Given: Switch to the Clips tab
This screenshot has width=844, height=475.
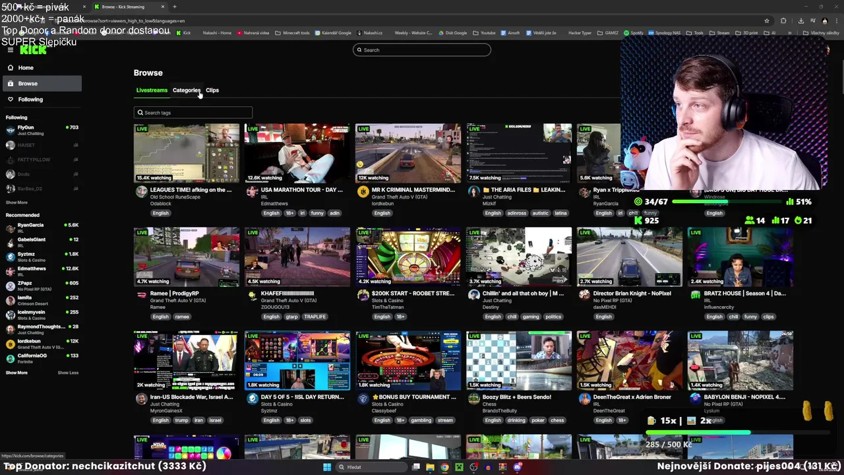Looking at the screenshot, I should click(212, 90).
